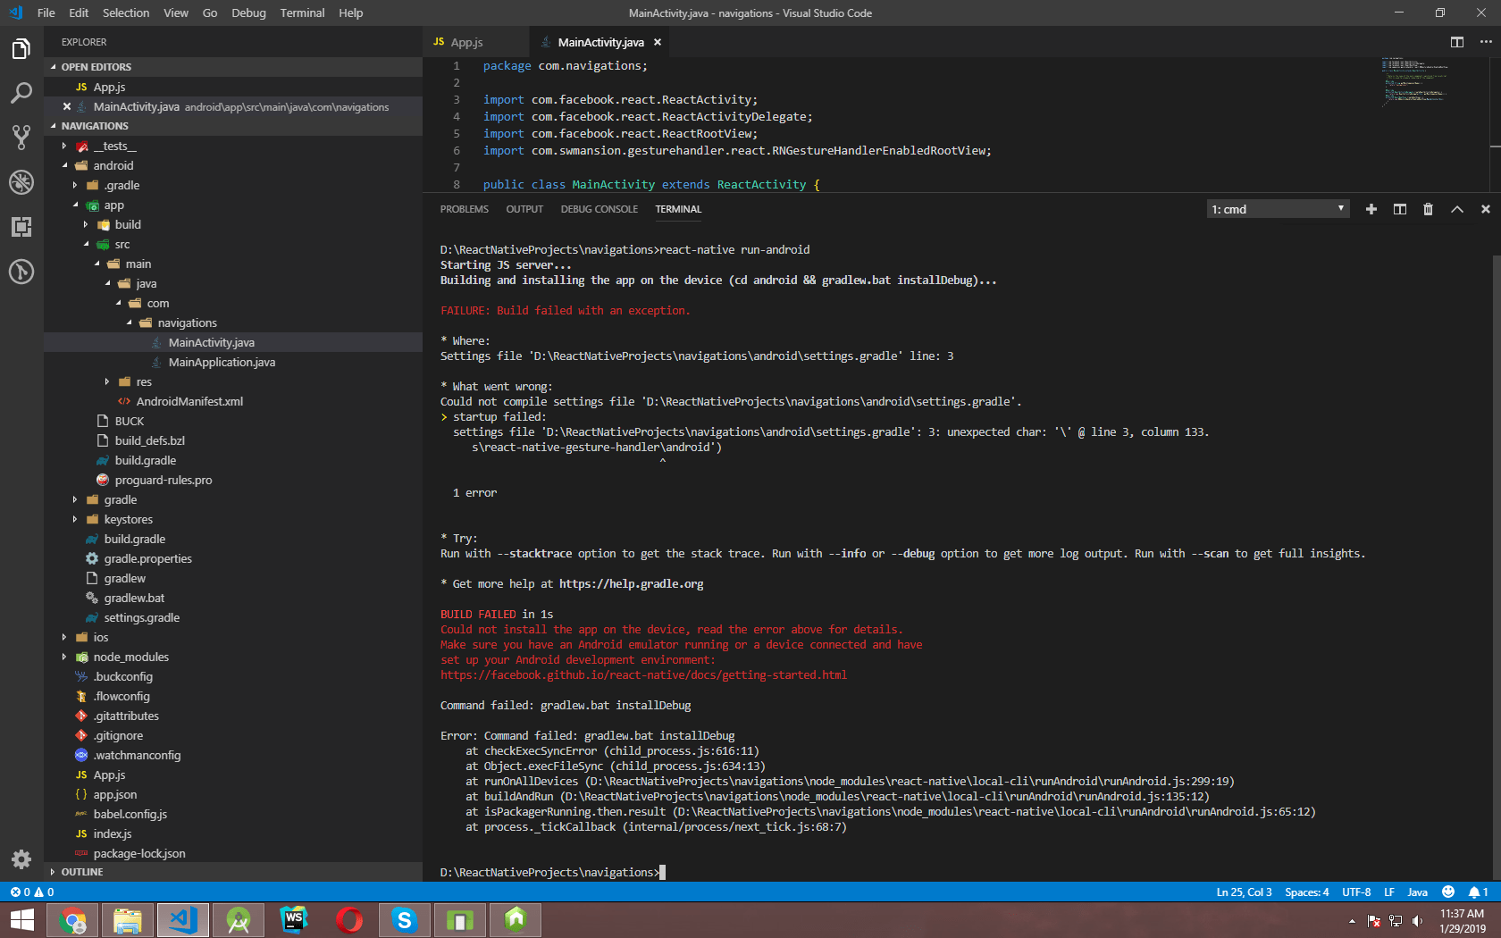Expand the build folder under app

(x=86, y=224)
